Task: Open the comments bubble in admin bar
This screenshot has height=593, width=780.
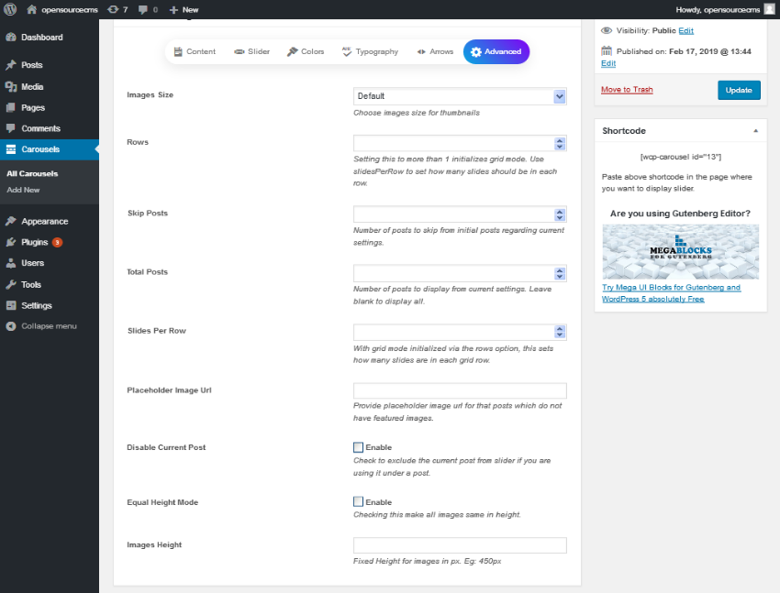Action: (x=143, y=10)
